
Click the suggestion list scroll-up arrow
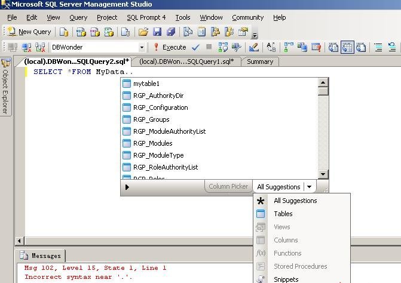coord(323,82)
